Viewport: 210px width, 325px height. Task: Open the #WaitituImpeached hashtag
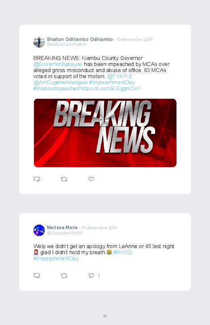[x=56, y=89]
